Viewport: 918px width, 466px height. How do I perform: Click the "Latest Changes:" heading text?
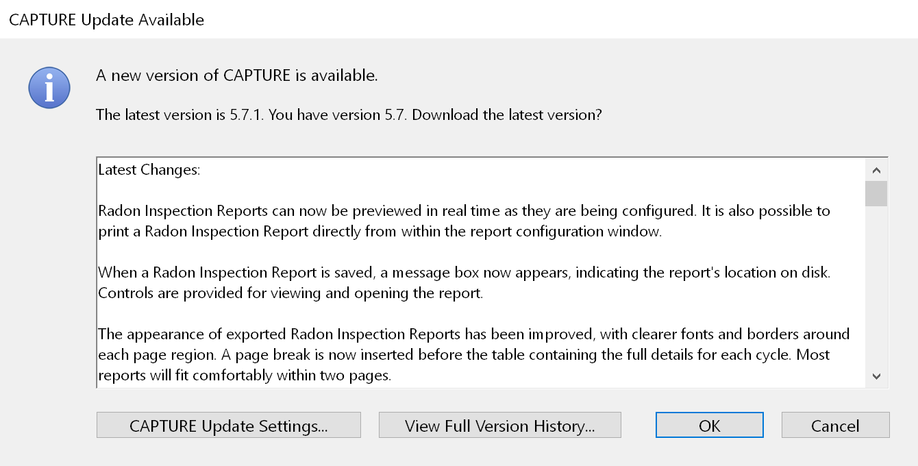pyautogui.click(x=149, y=169)
